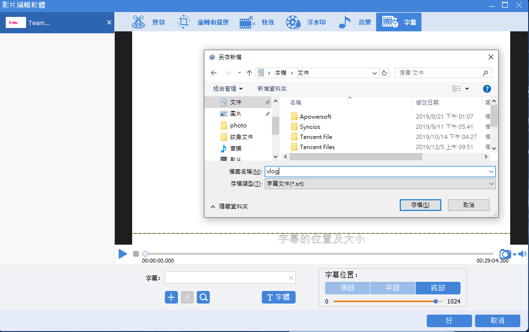The image size is (529, 332).
Task: Go up one folder level
Action: (249, 73)
